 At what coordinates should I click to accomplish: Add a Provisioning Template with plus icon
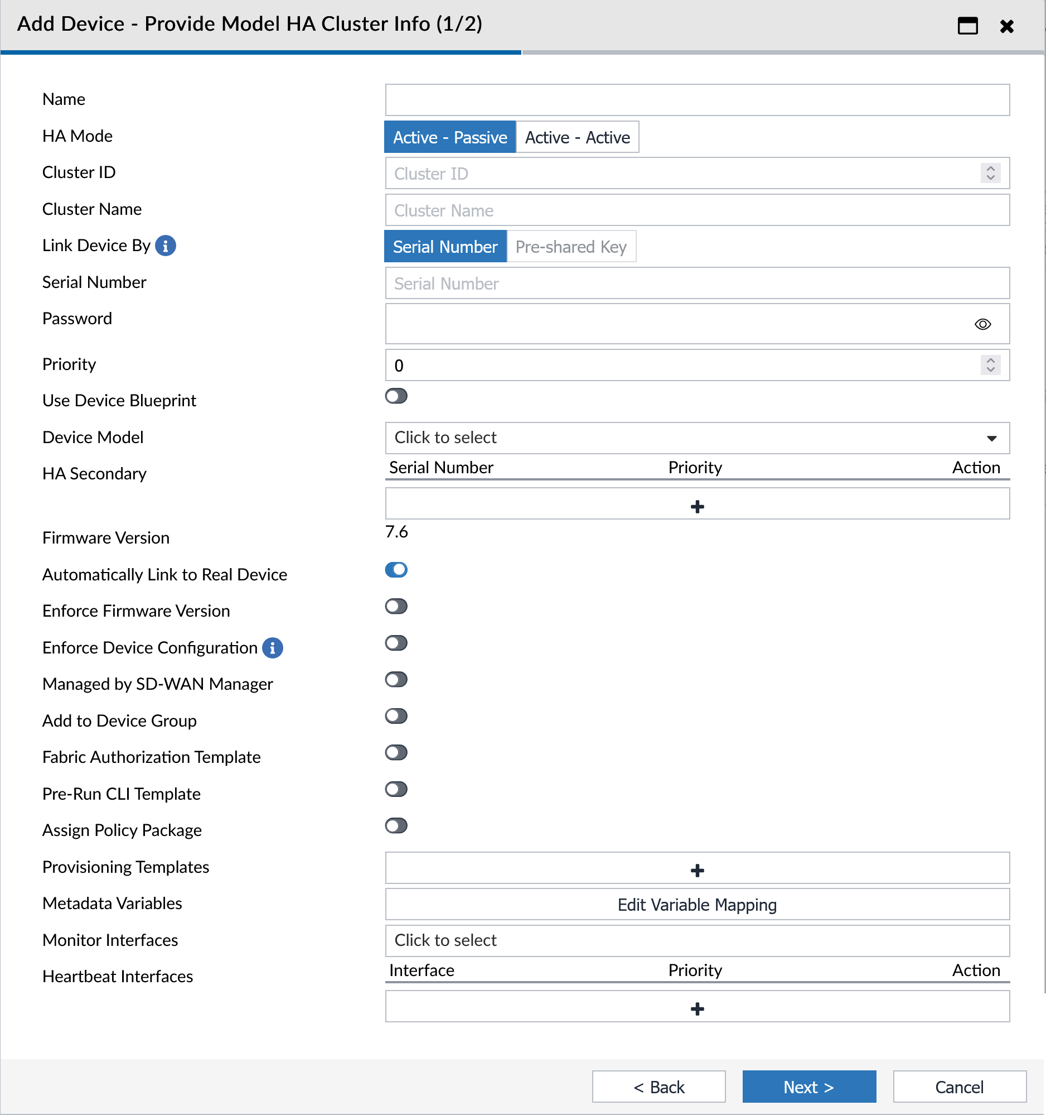click(697, 870)
